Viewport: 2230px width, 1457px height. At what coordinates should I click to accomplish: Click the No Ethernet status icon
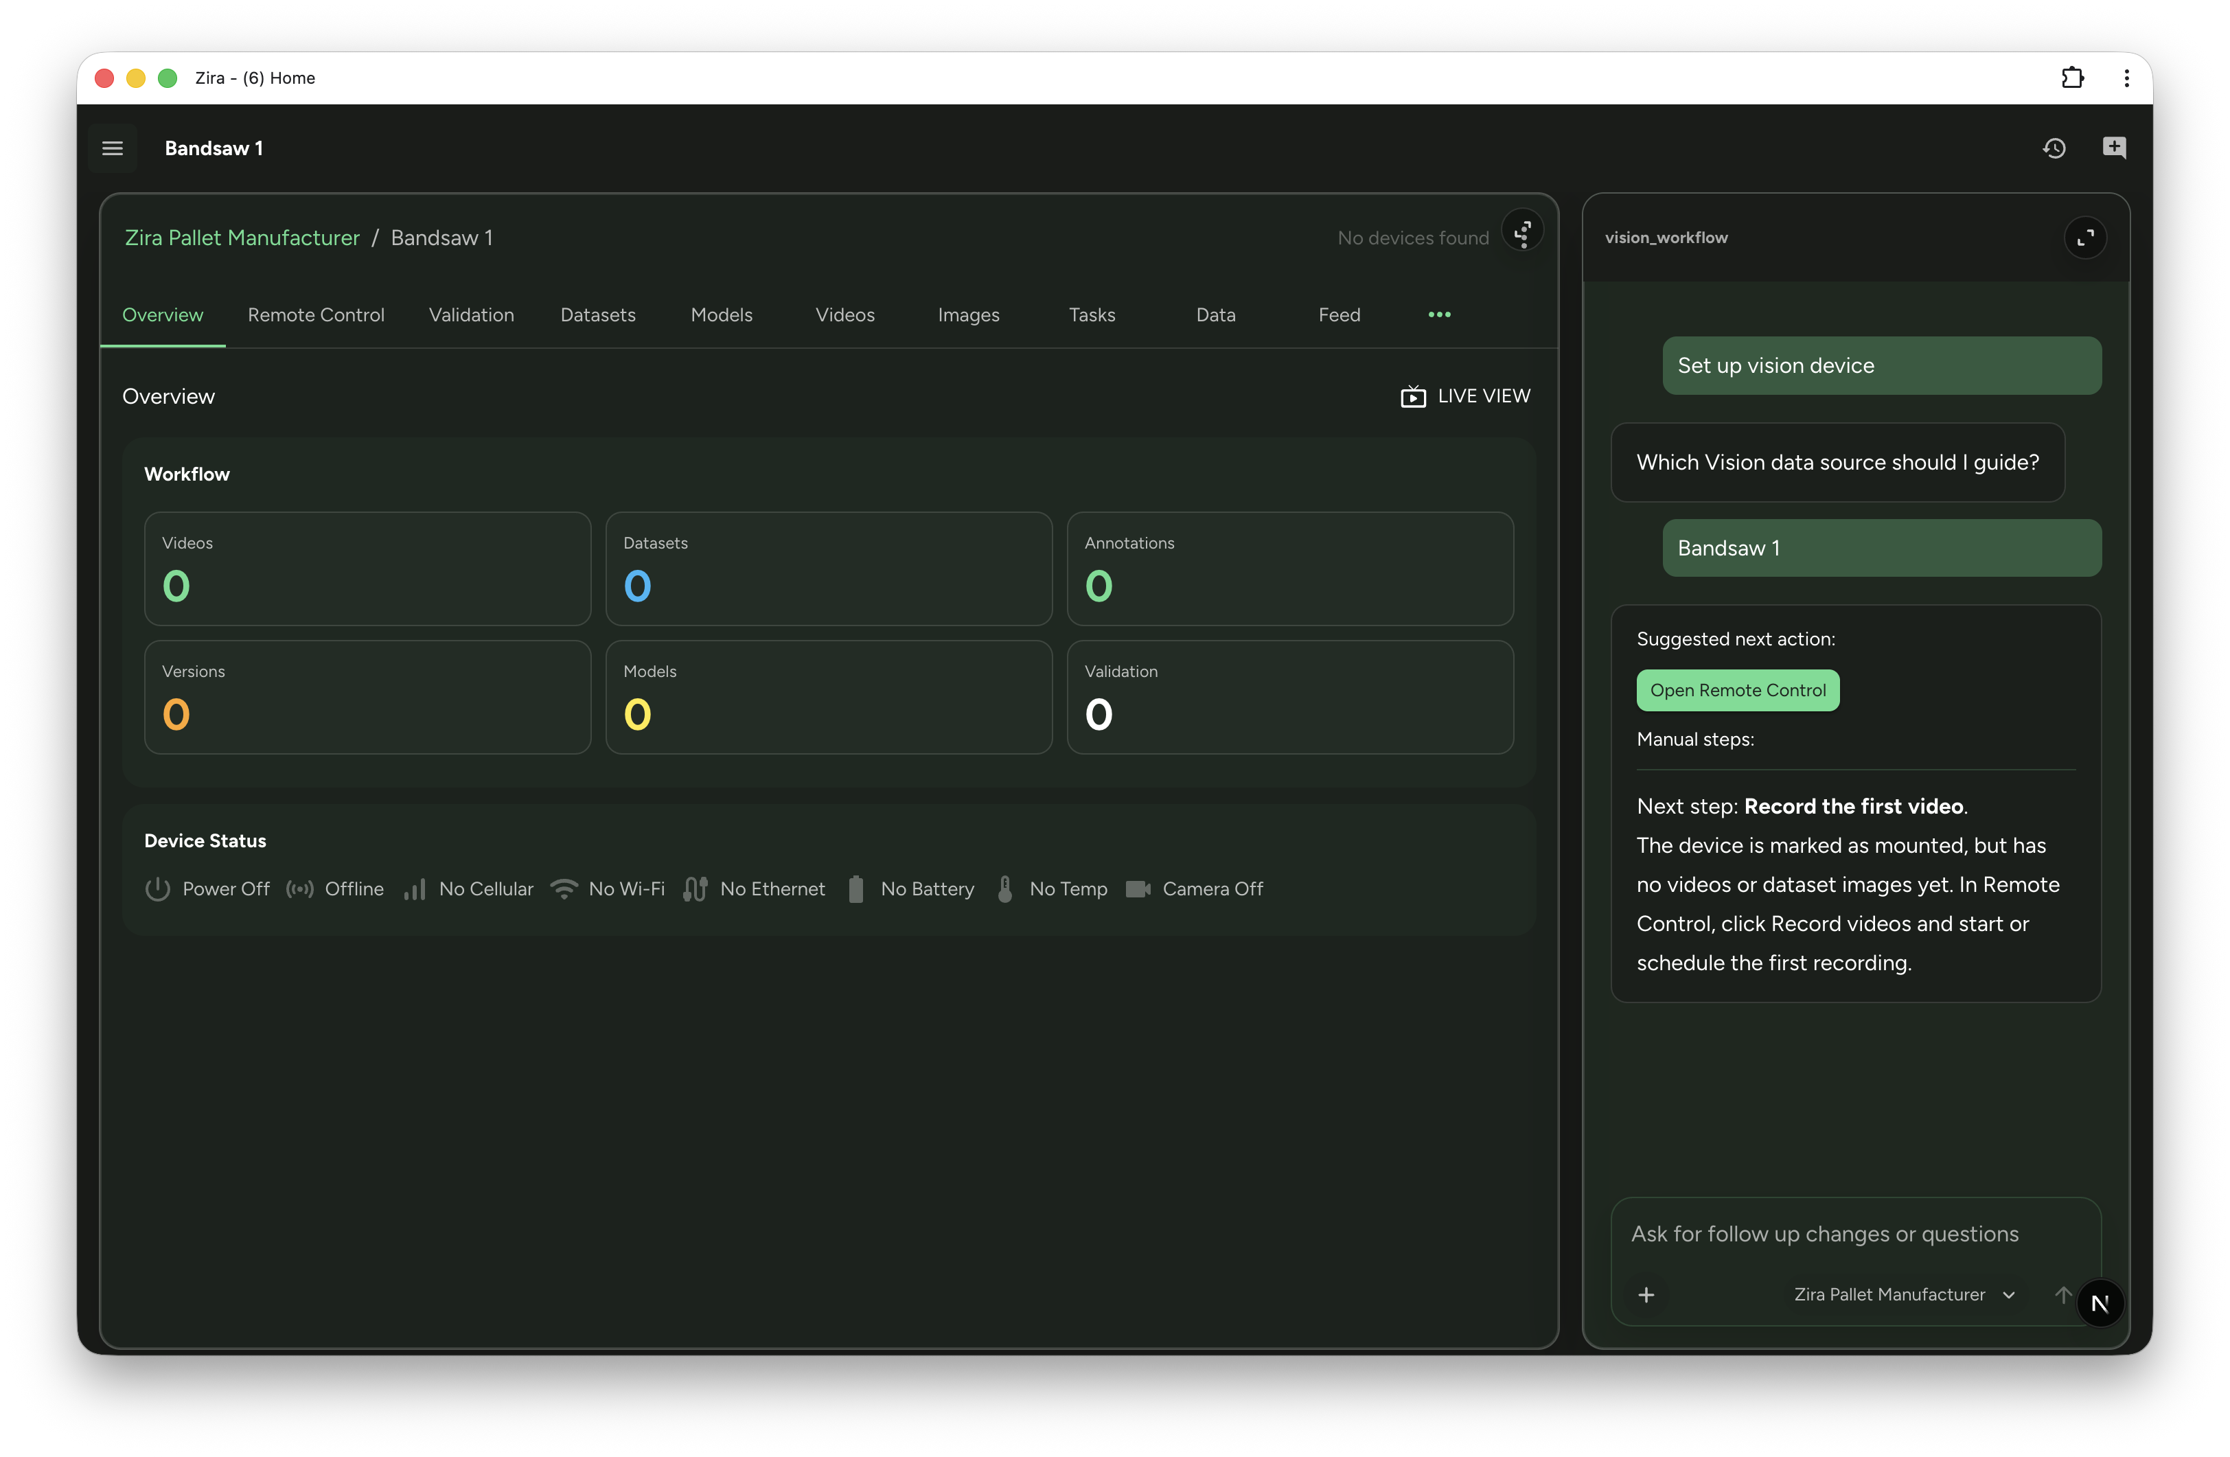tap(696, 888)
